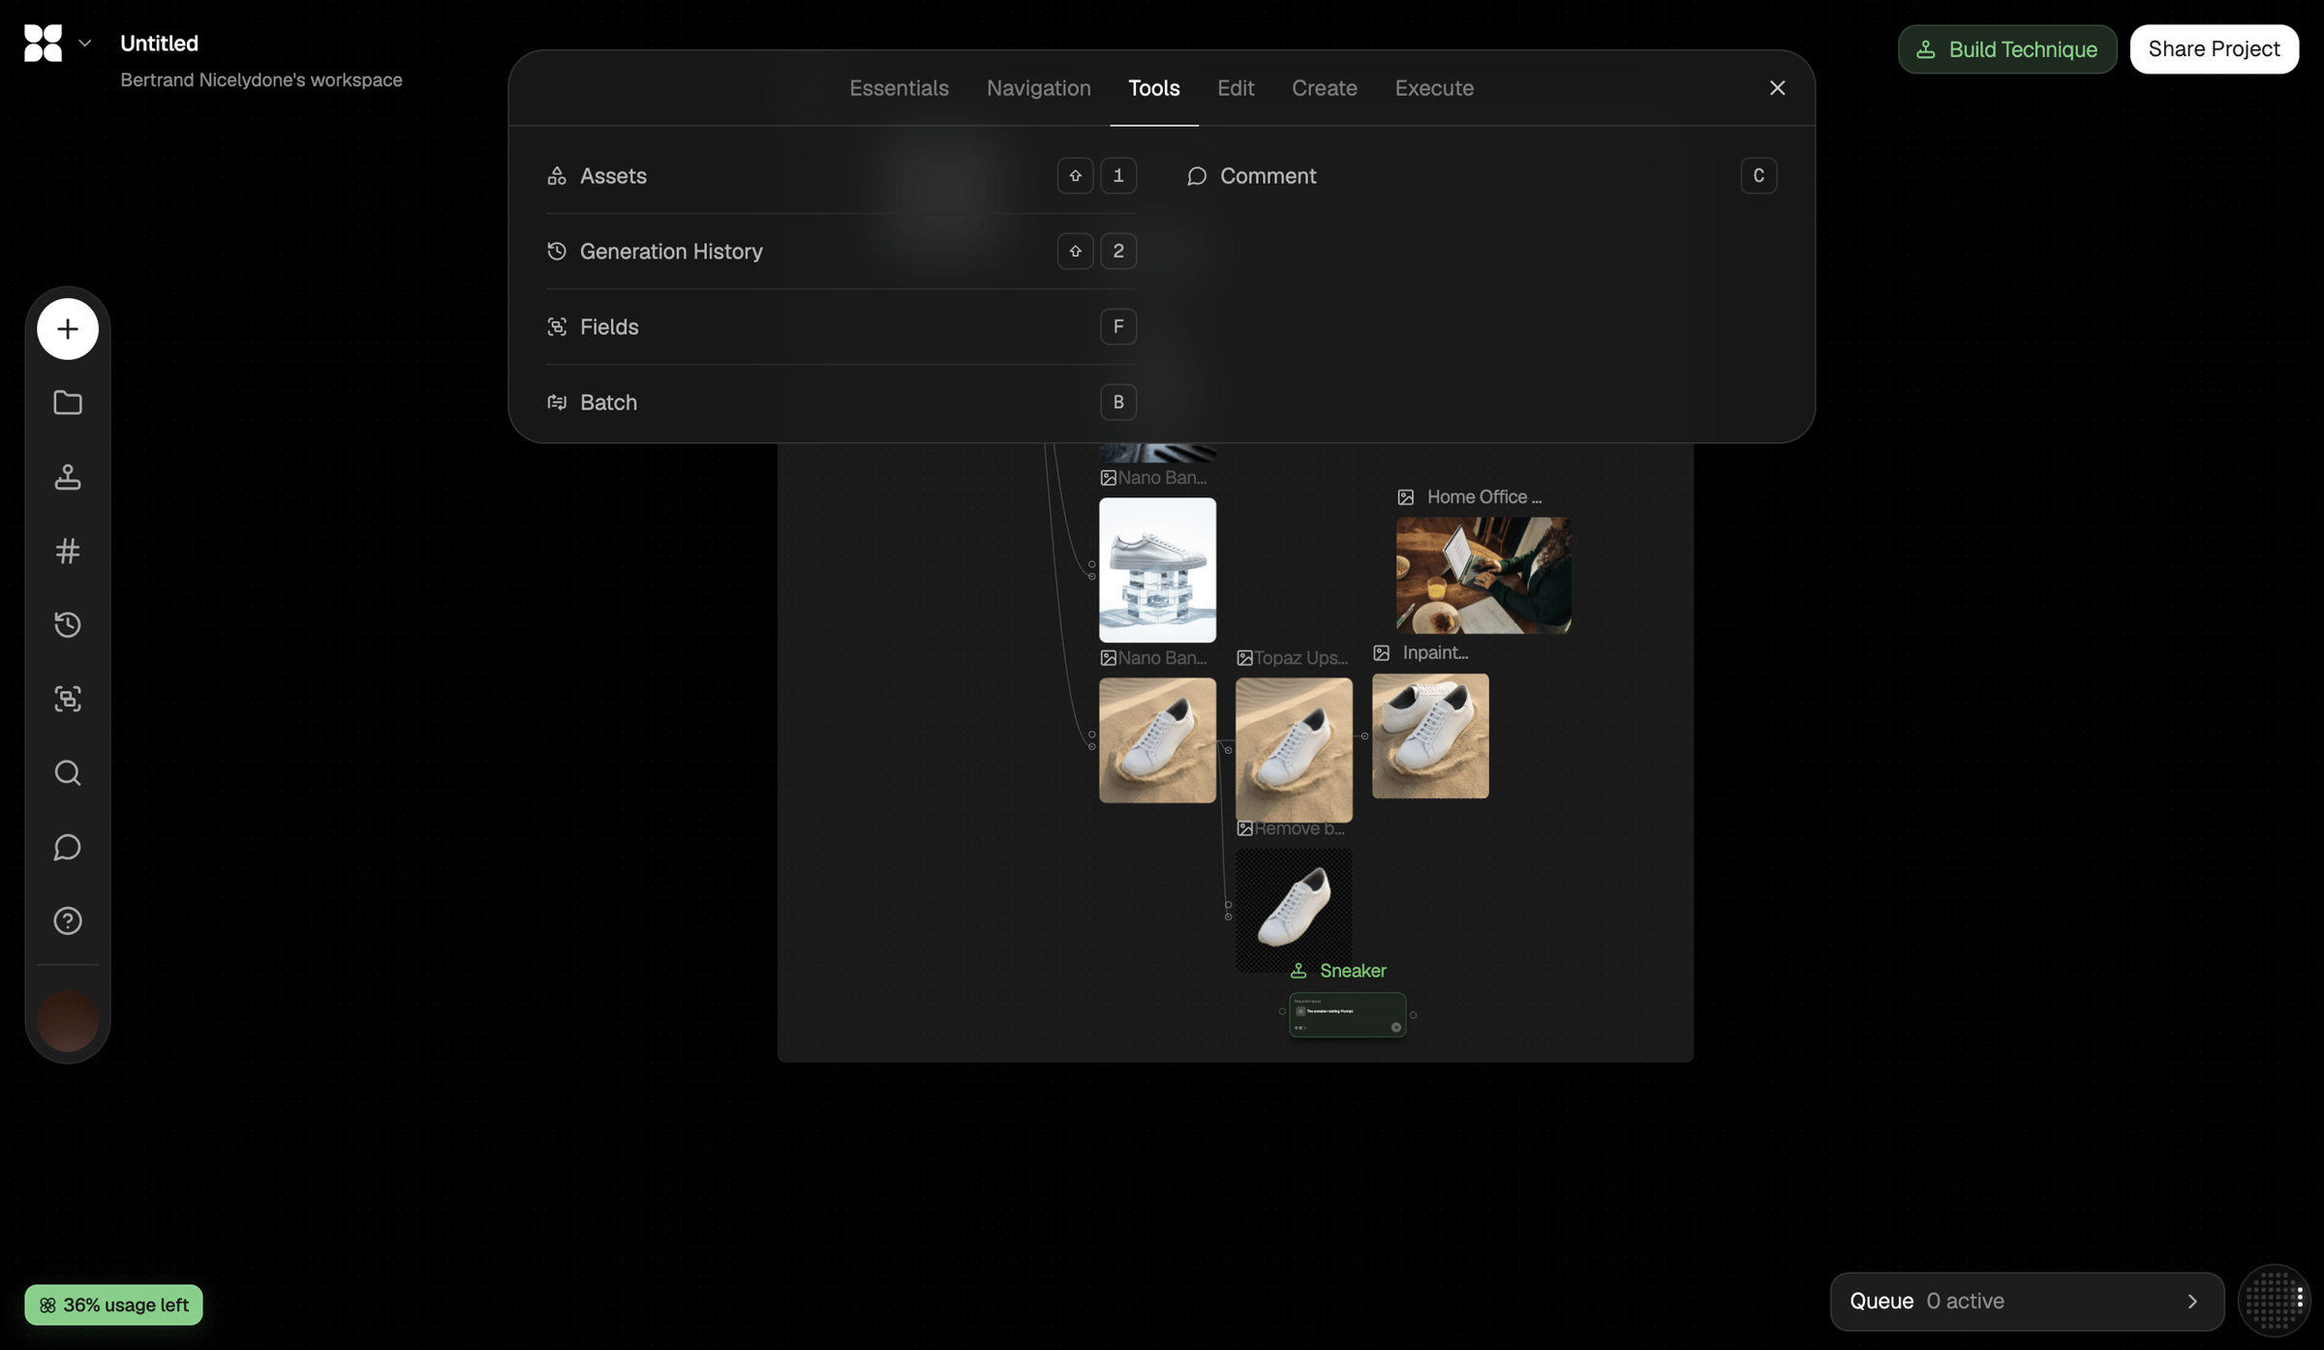Select Generation History in tools list
Image resolution: width=2324 pixels, height=1350 pixels.
tap(841, 252)
